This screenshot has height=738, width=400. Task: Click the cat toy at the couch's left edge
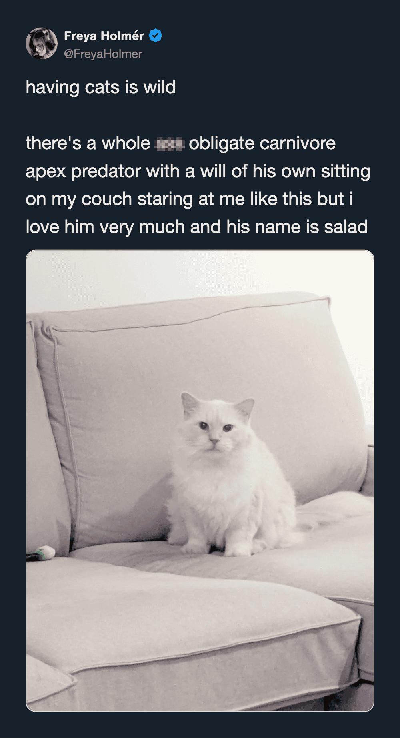tap(41, 553)
